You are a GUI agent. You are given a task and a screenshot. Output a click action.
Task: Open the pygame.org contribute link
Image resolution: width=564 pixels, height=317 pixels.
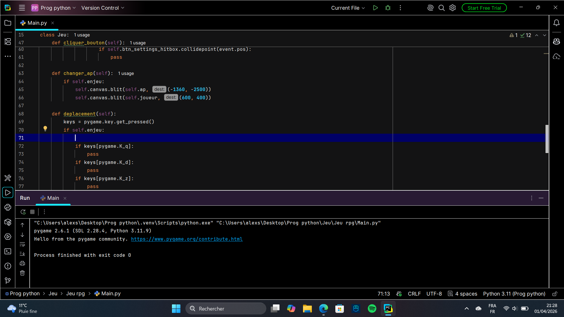pyautogui.click(x=187, y=239)
